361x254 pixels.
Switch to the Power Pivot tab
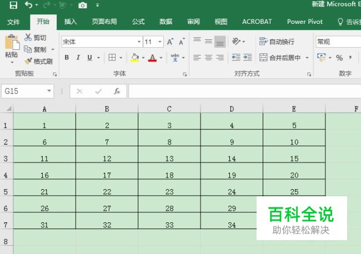305,22
